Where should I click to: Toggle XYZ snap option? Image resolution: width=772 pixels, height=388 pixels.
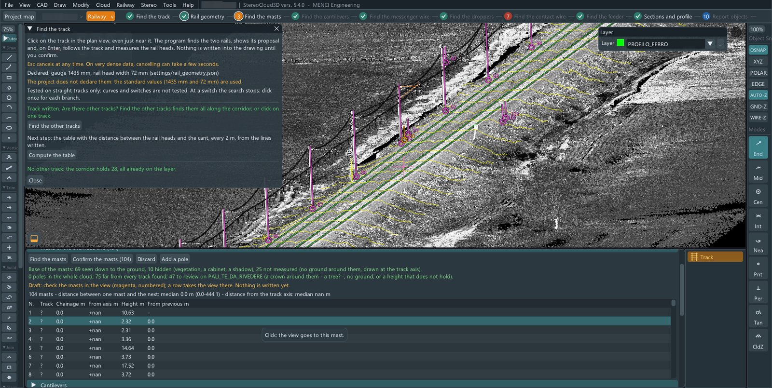pos(758,62)
